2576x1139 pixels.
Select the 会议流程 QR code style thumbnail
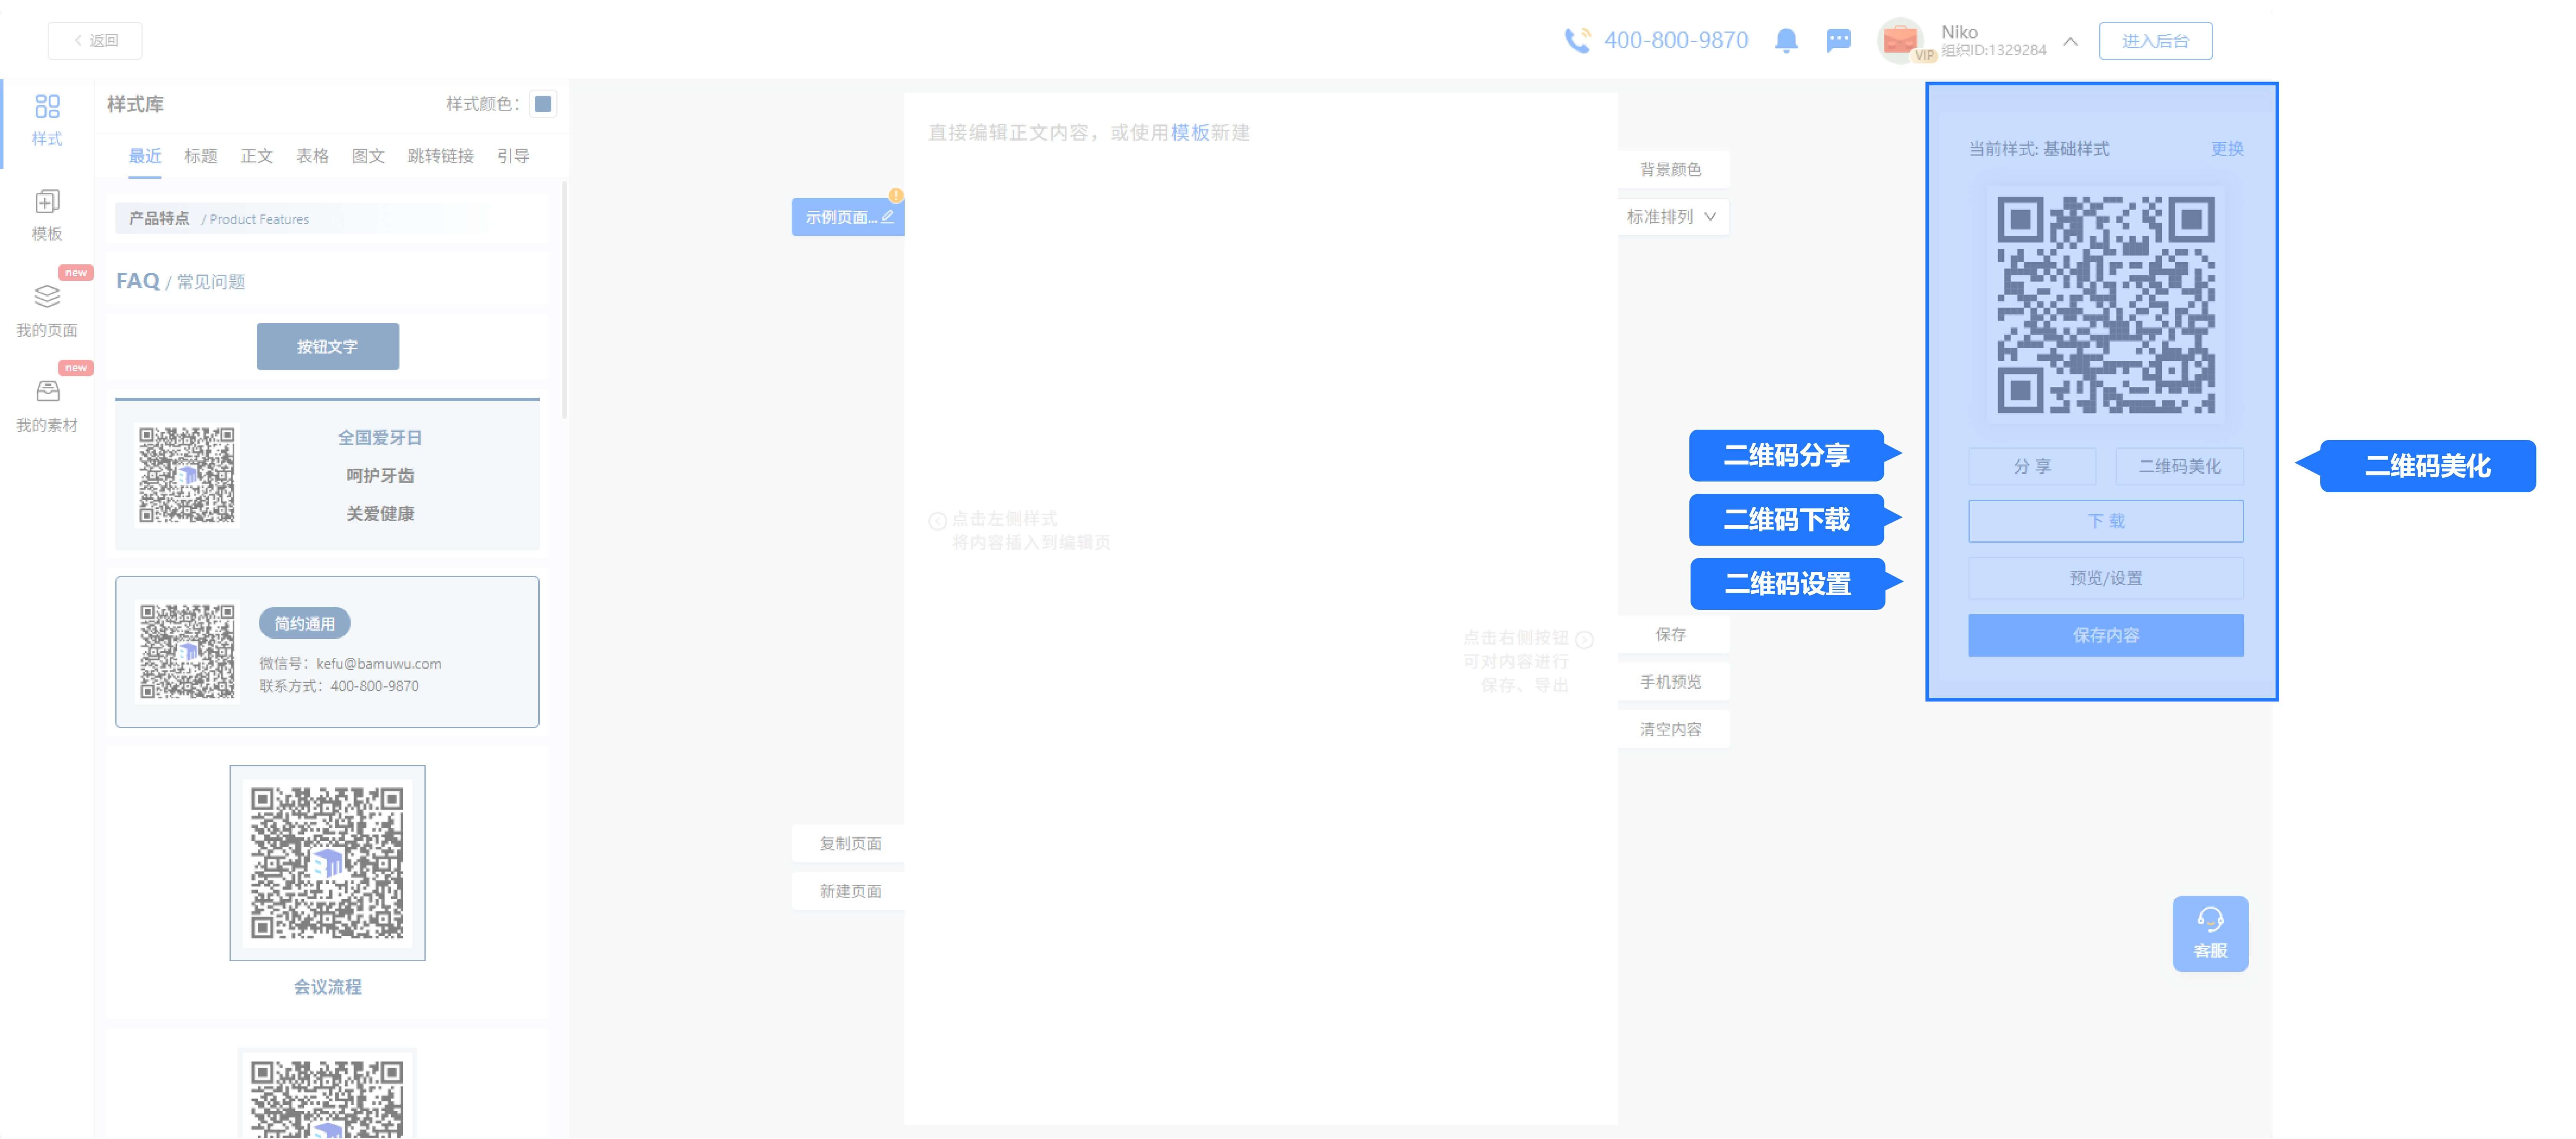click(x=327, y=862)
